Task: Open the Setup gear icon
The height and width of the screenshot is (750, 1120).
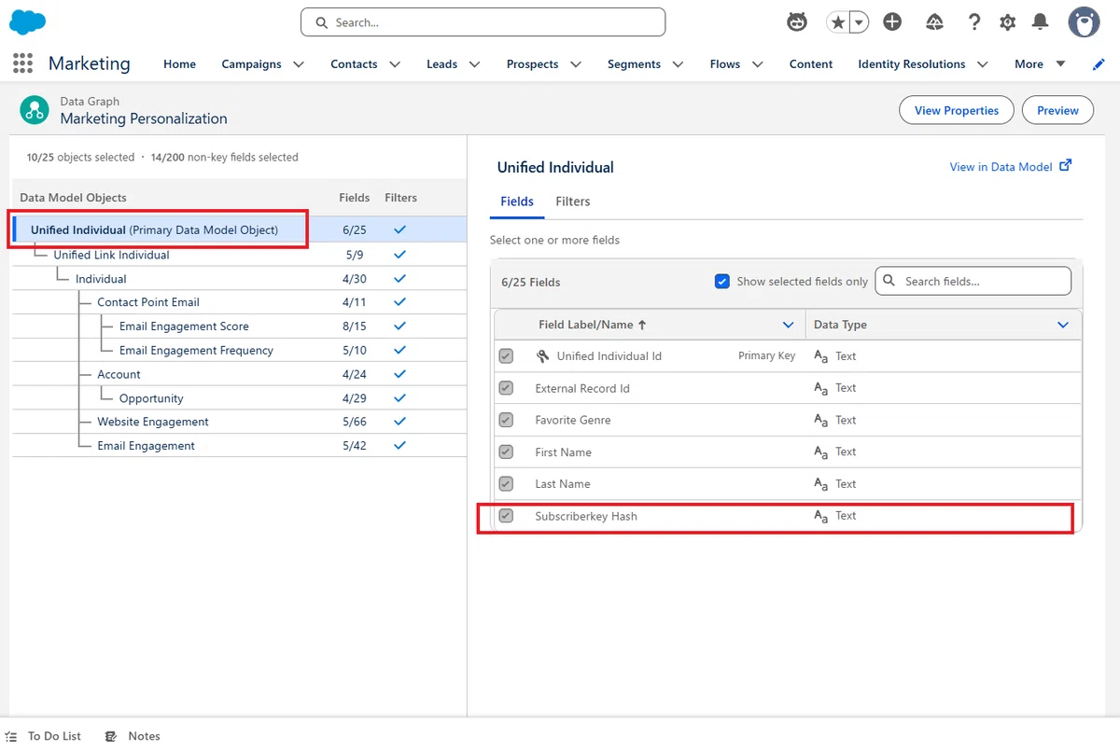Action: (1007, 22)
